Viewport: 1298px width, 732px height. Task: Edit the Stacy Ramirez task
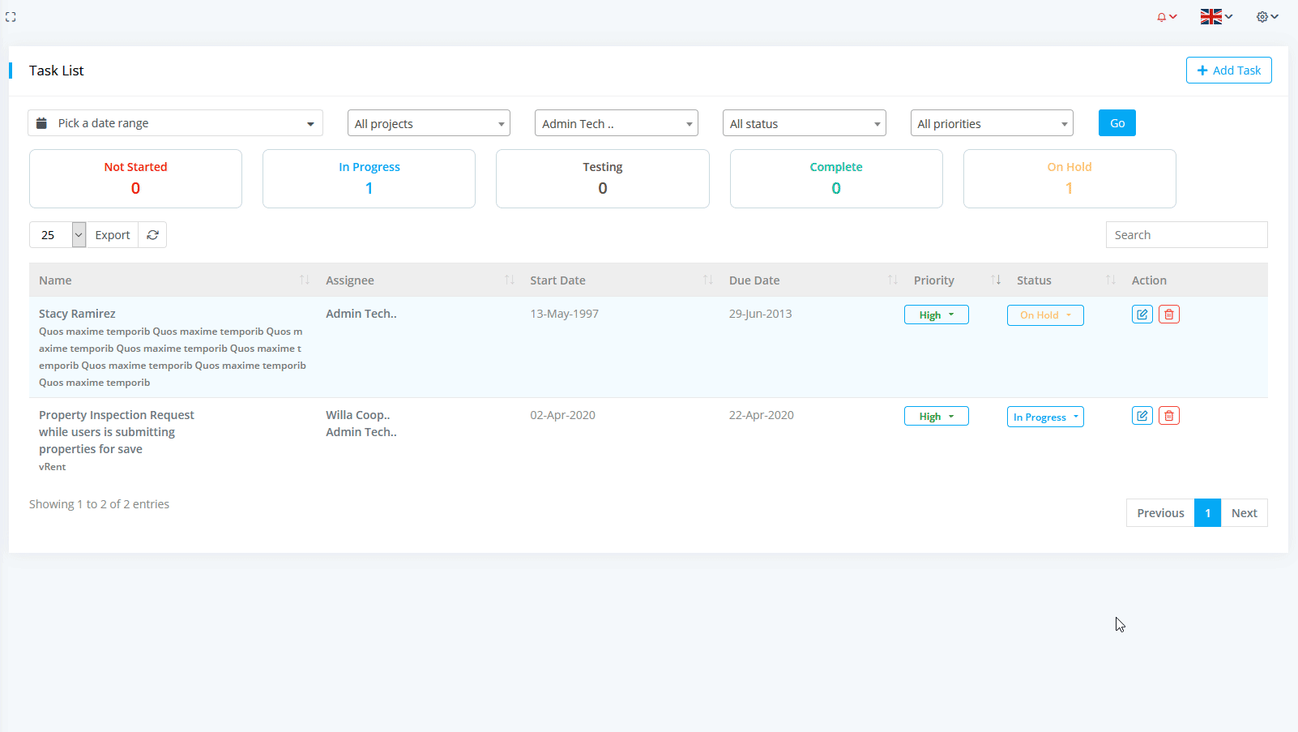(x=1142, y=315)
